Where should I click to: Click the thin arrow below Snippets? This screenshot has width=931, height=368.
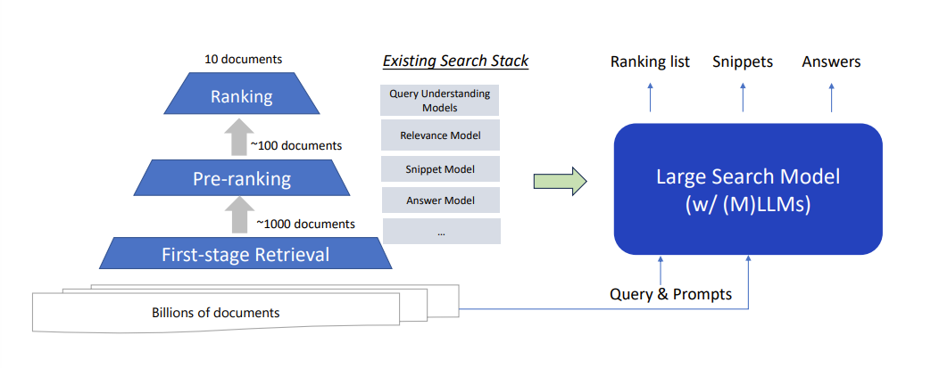pos(742,96)
